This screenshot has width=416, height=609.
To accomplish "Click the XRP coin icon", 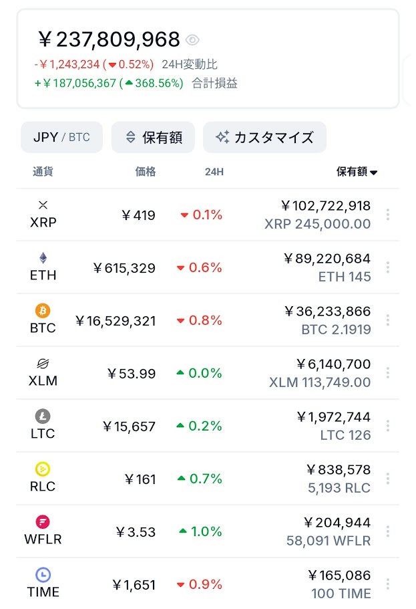I will pyautogui.click(x=43, y=205).
